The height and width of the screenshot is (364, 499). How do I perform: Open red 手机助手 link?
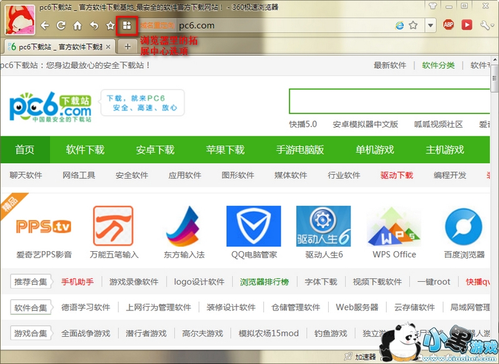(77, 282)
